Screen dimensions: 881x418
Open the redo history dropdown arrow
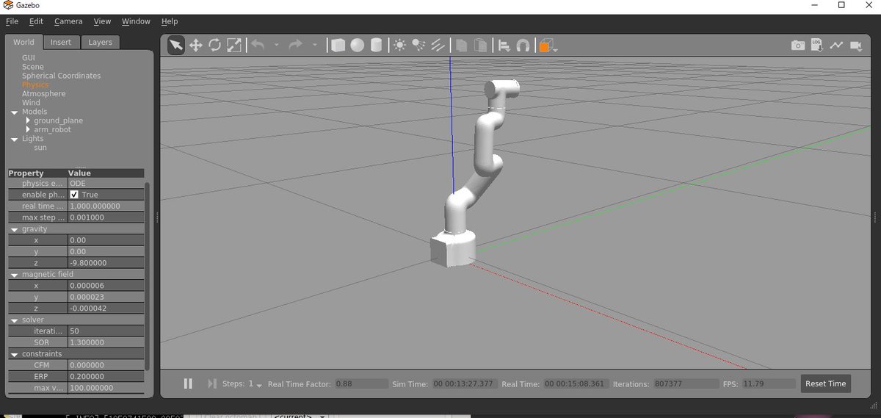click(x=315, y=46)
